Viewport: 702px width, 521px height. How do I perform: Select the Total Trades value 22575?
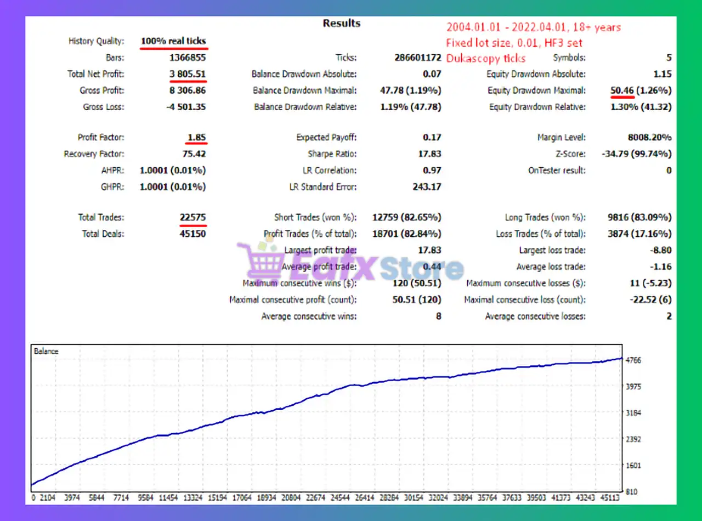[193, 217]
